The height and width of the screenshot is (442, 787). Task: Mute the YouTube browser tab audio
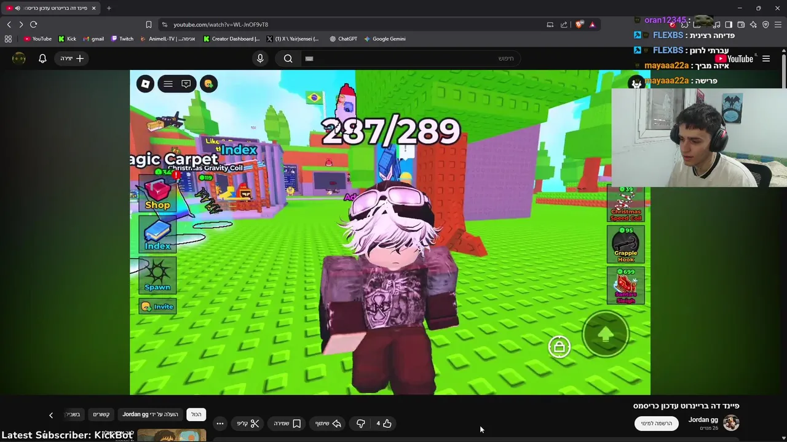17,8
